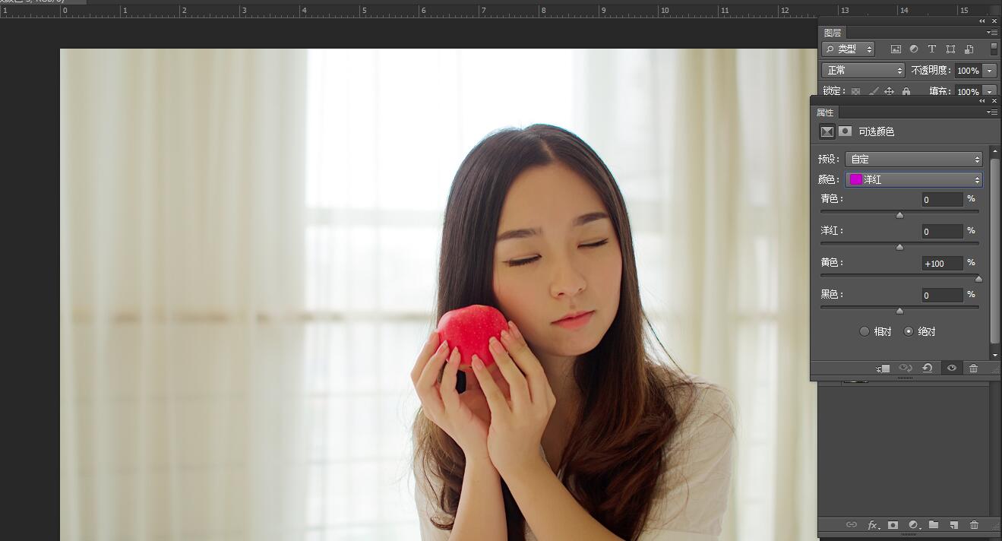Delete the adjustment layer from Properties panel

click(x=973, y=368)
